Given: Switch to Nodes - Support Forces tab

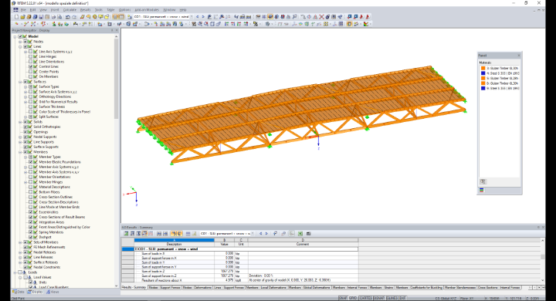Looking at the screenshot, I should (164, 288).
